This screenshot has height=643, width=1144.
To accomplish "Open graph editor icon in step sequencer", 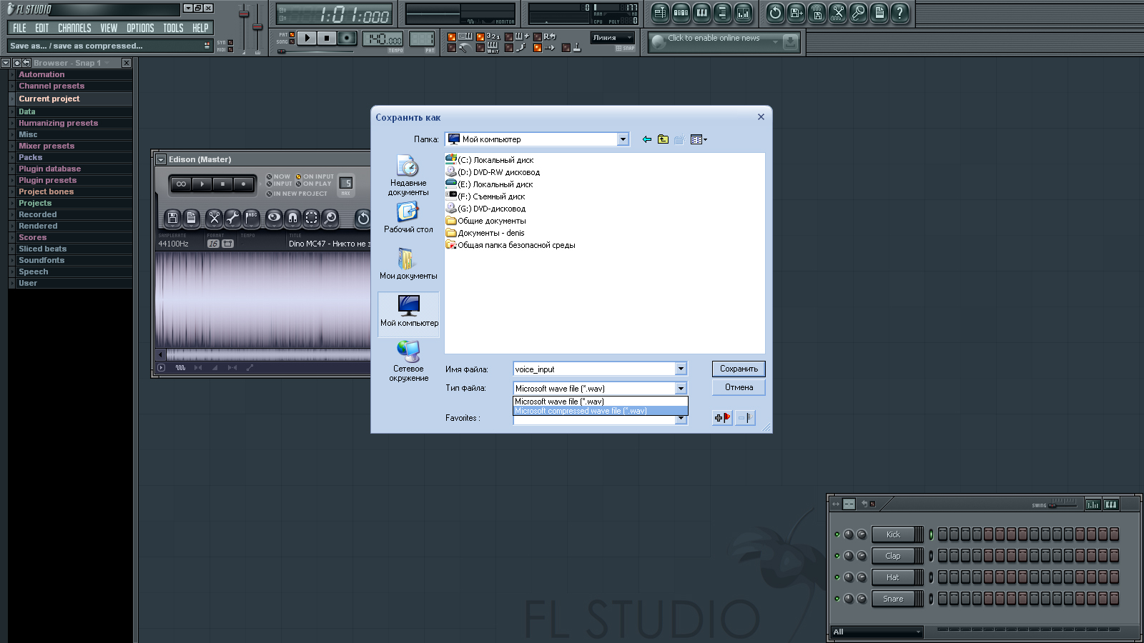I will 1093,504.
